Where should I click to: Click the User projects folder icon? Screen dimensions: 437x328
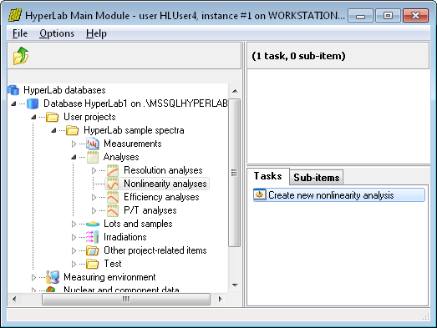pos(52,117)
